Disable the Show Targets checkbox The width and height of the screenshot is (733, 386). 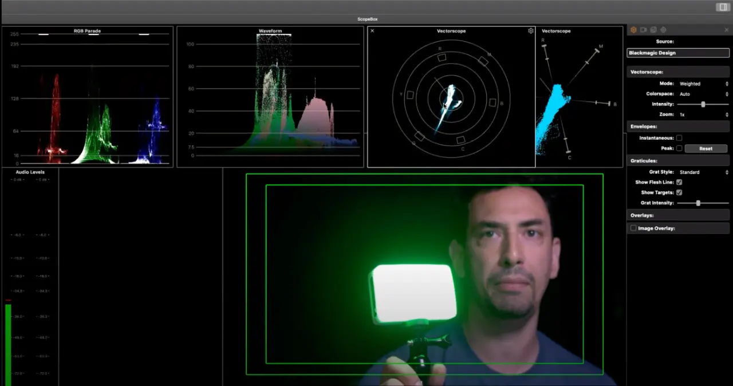tap(679, 192)
